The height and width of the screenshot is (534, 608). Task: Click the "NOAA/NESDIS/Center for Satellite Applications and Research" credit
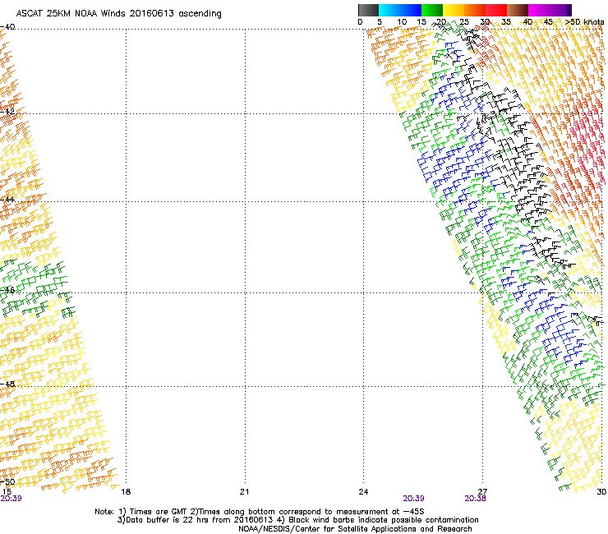click(355, 529)
